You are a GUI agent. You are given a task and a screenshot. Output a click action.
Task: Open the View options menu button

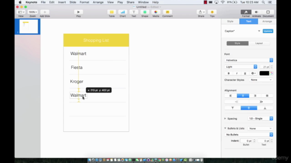(x=21, y=12)
